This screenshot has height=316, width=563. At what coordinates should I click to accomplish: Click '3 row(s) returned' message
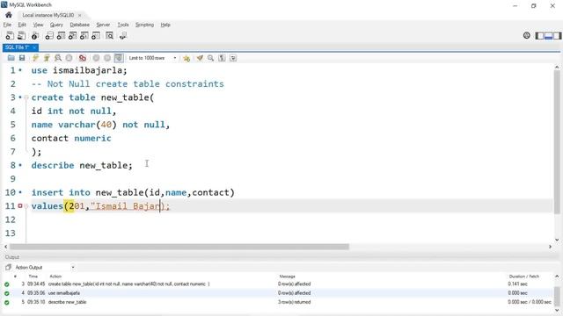[294, 302]
